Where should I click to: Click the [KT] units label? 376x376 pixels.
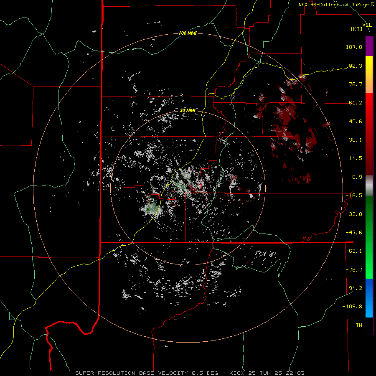click(x=357, y=29)
